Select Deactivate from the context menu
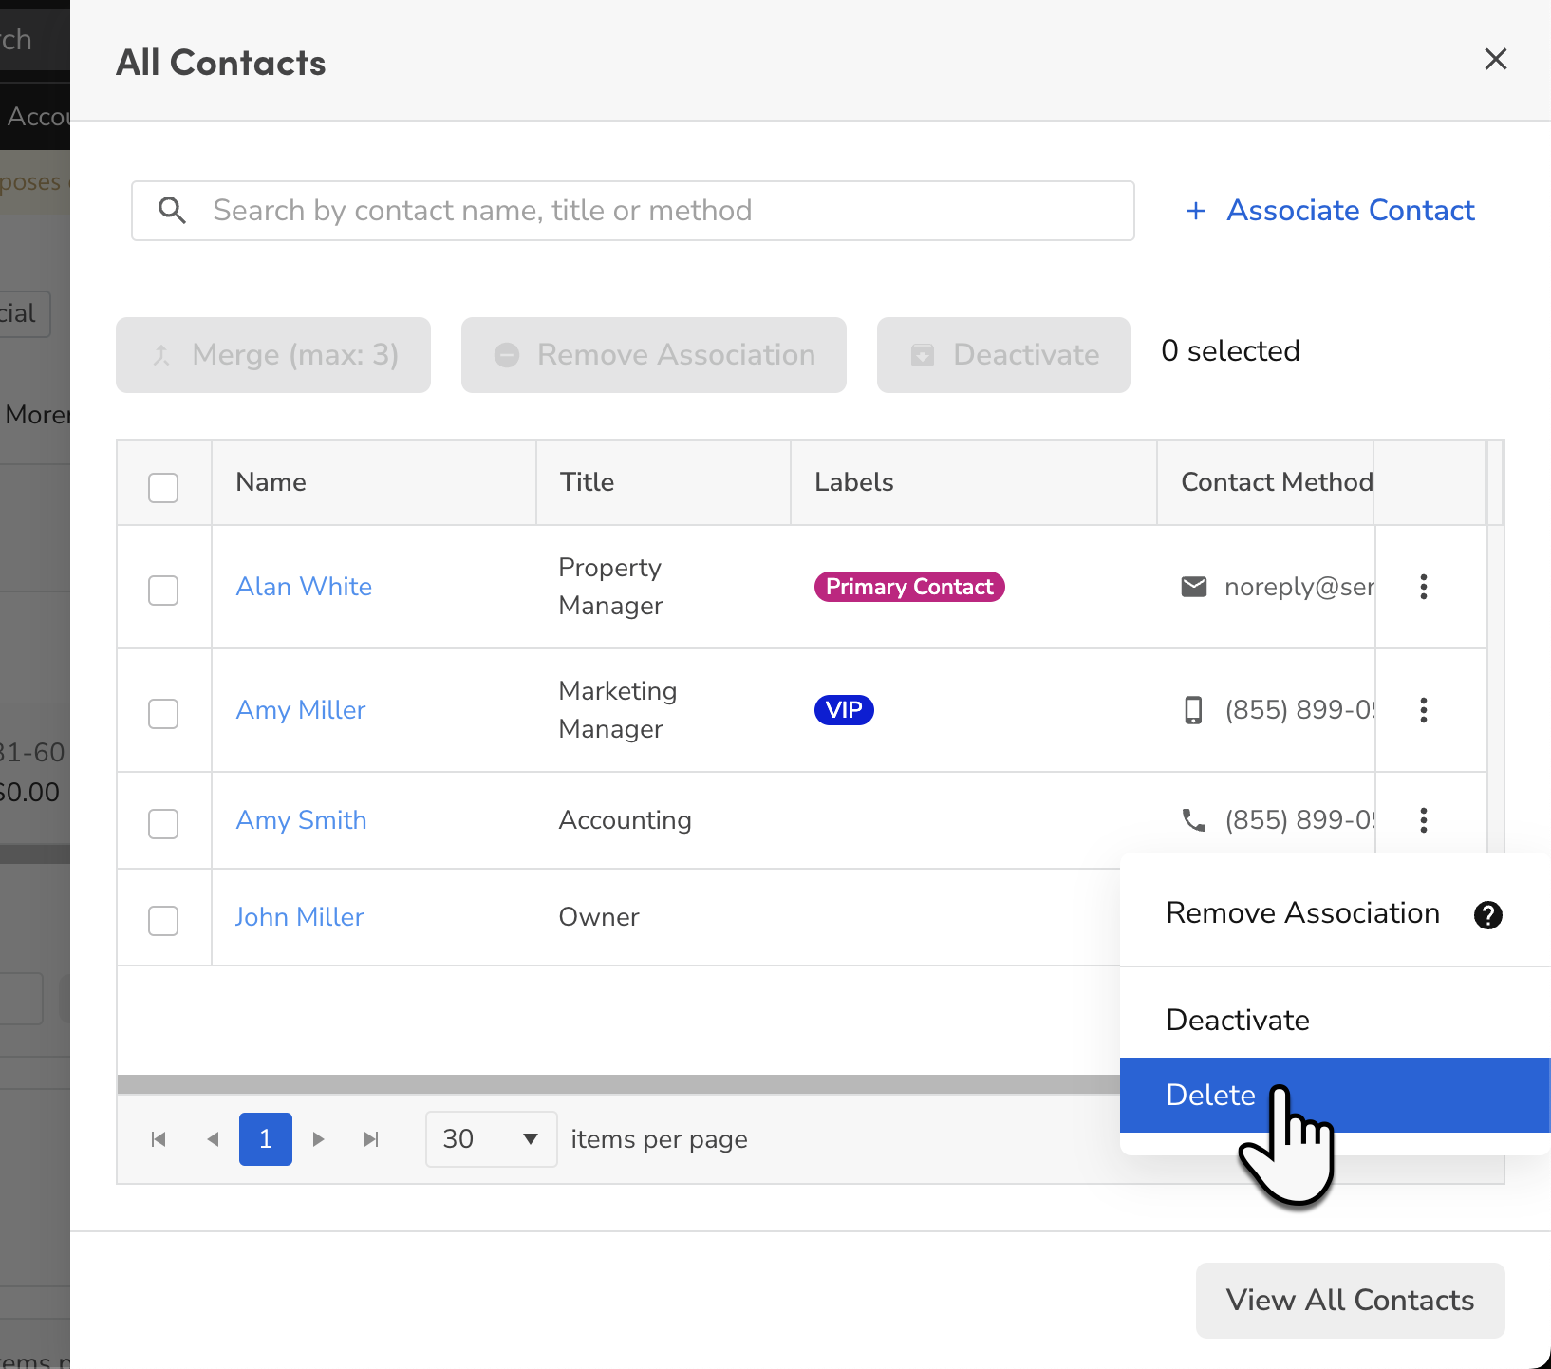1551x1369 pixels. (x=1237, y=1019)
